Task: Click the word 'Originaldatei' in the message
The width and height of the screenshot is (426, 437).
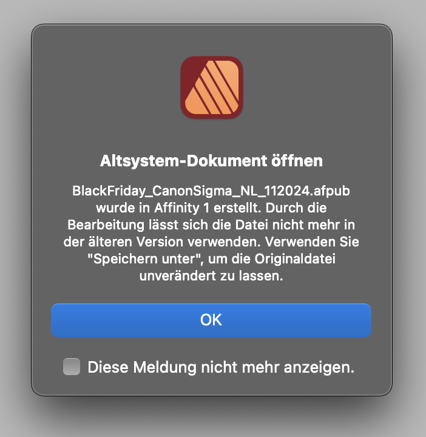Action: [295, 259]
